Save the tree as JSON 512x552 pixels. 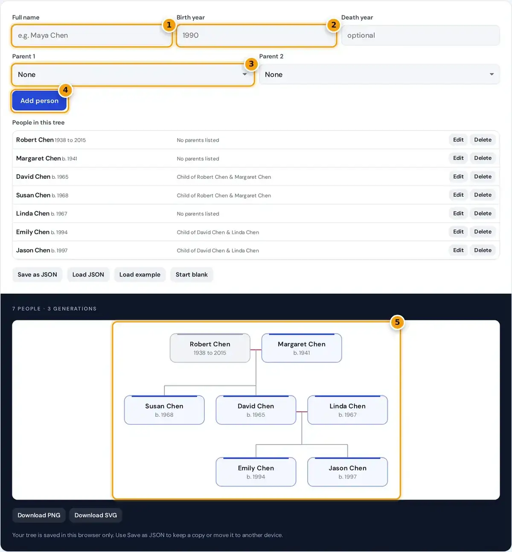(37, 275)
